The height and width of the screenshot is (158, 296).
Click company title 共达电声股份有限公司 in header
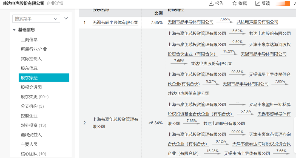point(24,3)
